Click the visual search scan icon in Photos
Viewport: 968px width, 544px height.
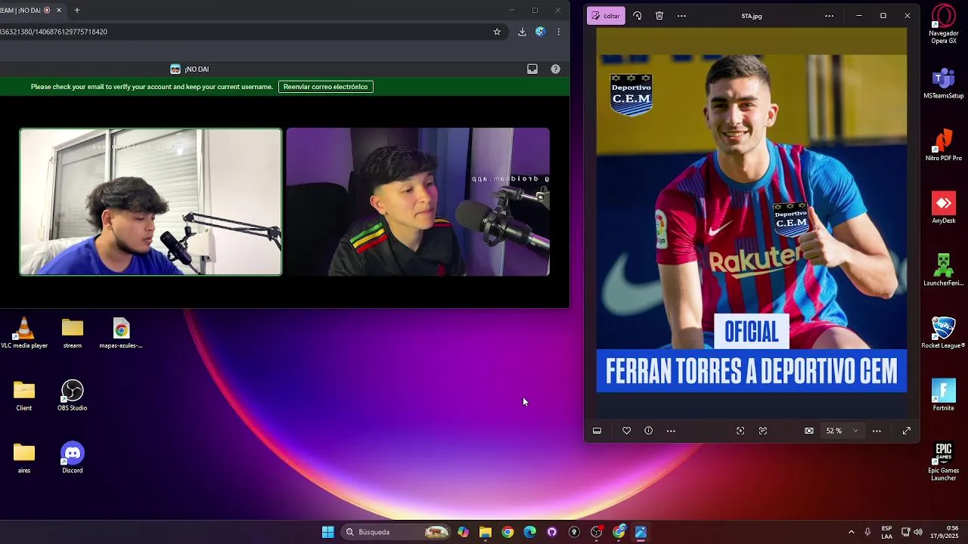(x=740, y=431)
